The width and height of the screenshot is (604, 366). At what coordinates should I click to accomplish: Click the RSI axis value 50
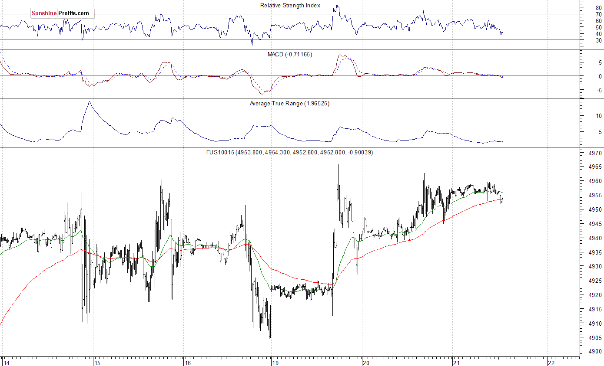coord(599,27)
